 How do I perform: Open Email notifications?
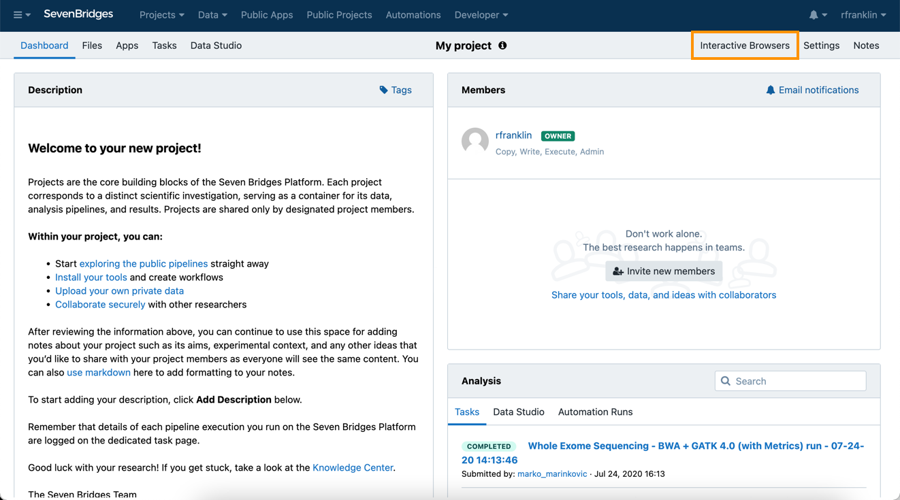point(812,90)
